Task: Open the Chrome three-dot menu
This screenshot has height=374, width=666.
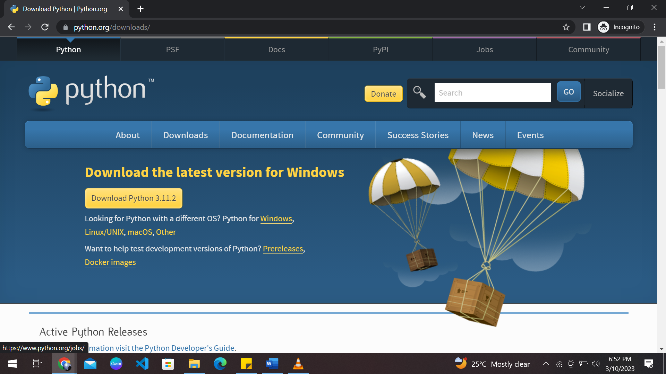Action: (654, 27)
